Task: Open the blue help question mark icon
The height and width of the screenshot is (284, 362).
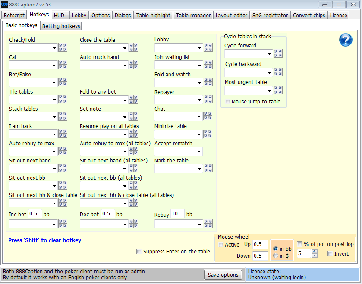Action: tap(346, 40)
